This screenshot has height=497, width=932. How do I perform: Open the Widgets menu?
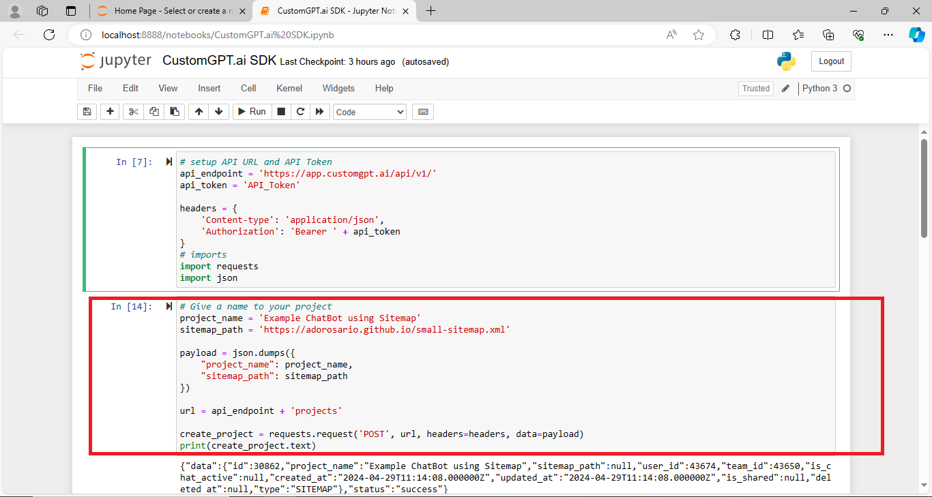click(x=338, y=88)
